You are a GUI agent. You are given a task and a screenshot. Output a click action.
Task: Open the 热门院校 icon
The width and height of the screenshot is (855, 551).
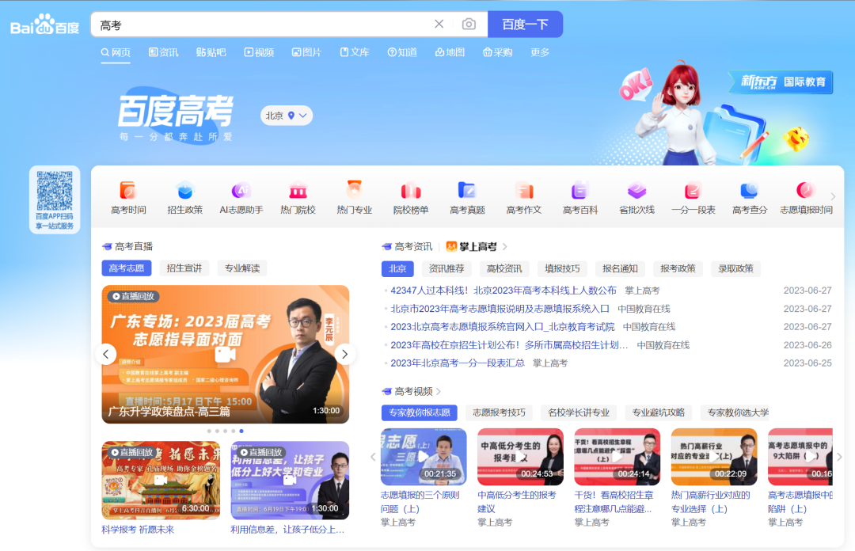point(298,197)
